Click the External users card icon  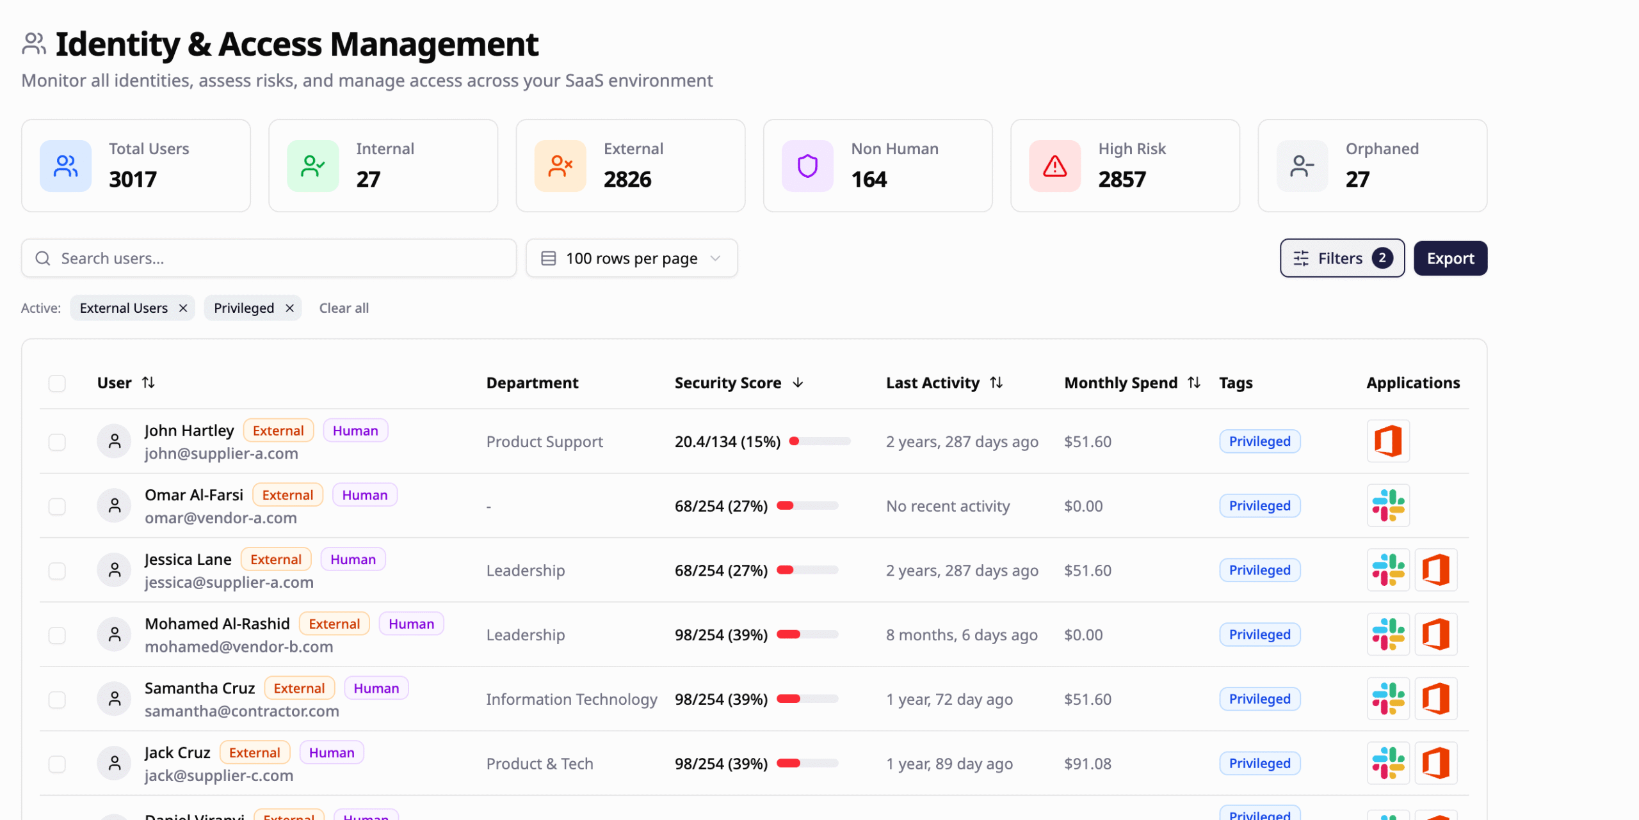[560, 166]
